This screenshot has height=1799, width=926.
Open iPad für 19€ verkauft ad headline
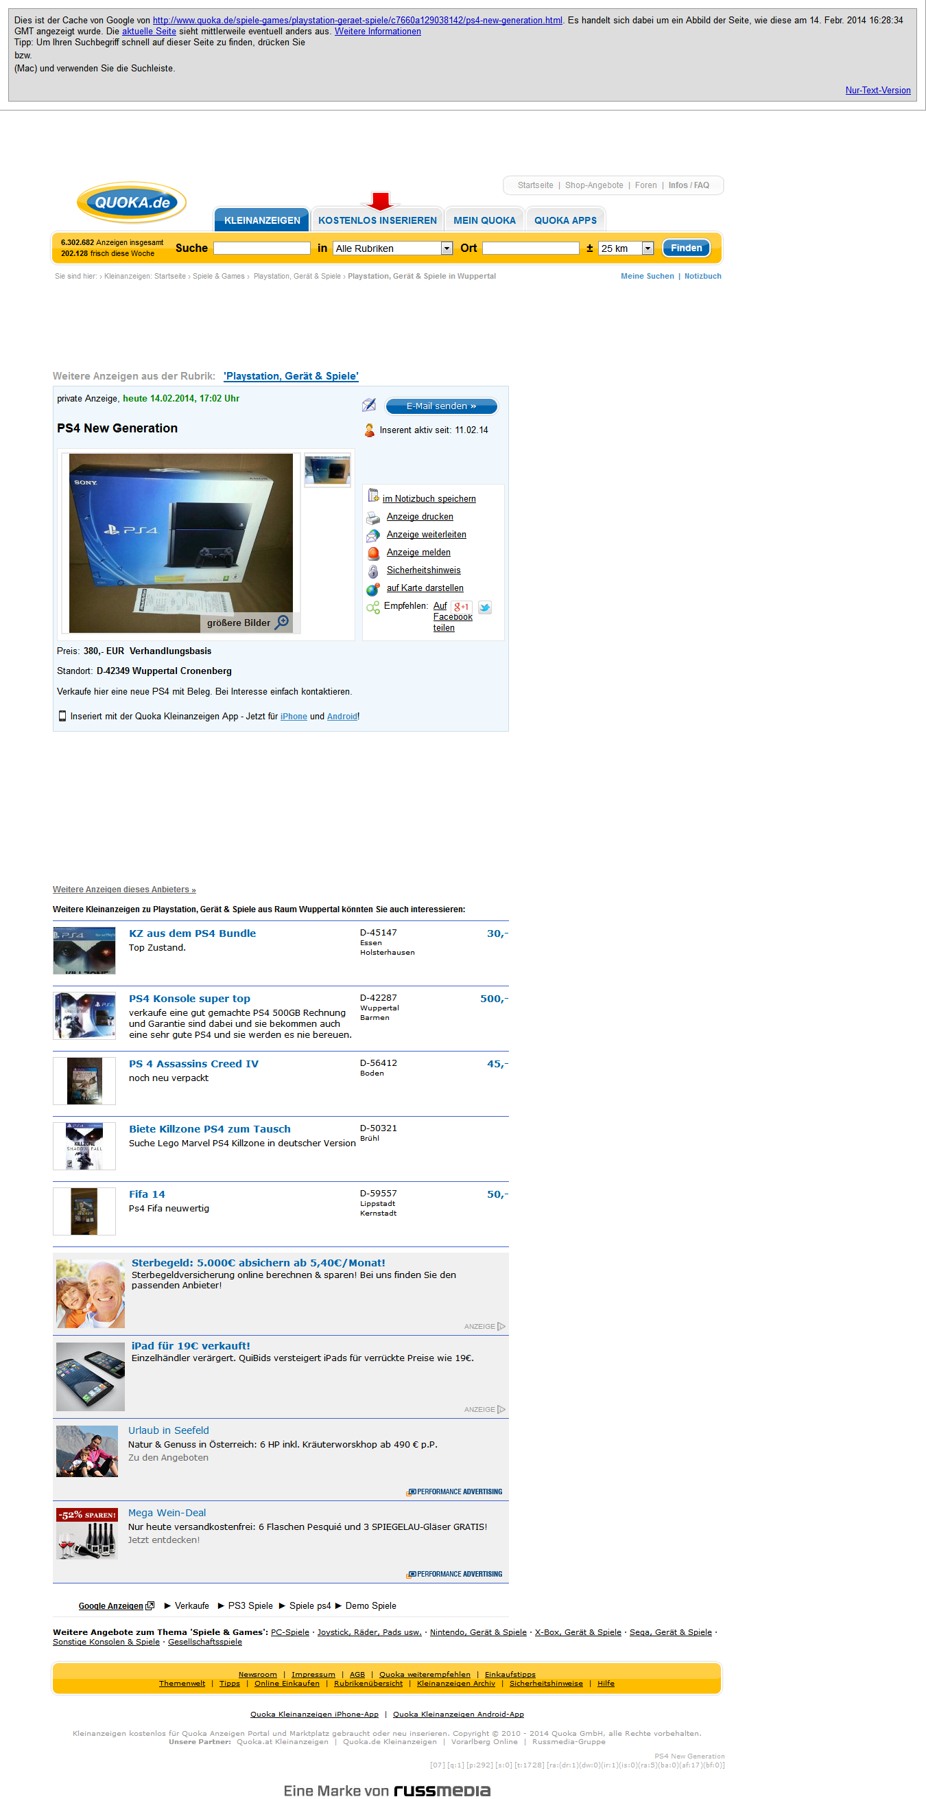click(x=191, y=1346)
